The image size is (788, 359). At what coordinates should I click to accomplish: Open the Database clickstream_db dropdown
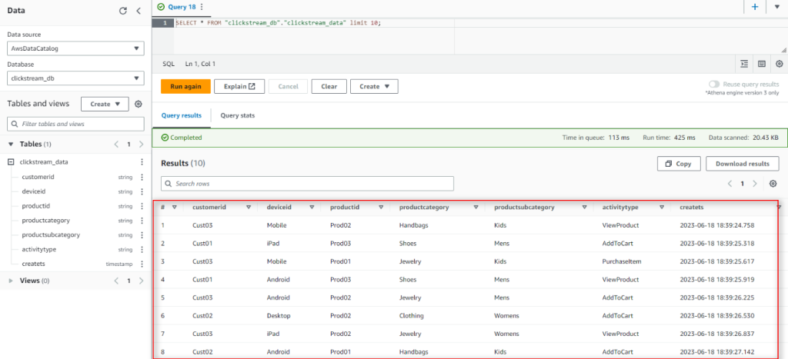75,78
